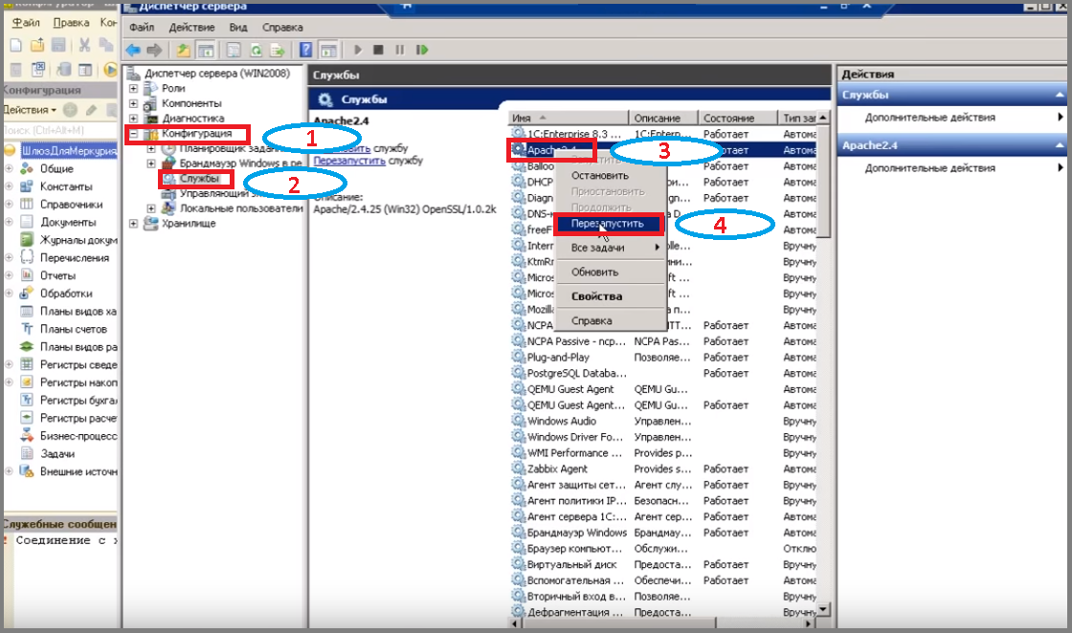Collapse the Конфигурация tree node
The width and height of the screenshot is (1072, 633).
point(133,134)
